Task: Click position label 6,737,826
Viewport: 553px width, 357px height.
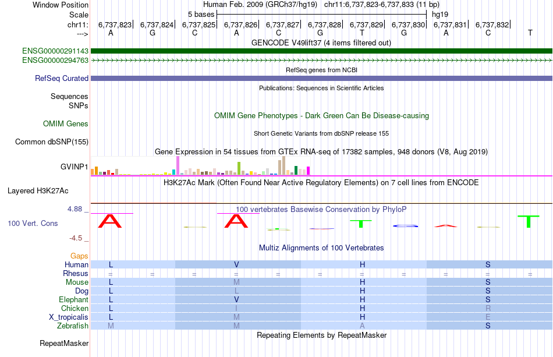Action: click(x=240, y=24)
